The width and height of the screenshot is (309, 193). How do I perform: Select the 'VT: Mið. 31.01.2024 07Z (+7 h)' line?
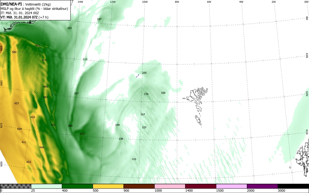click(x=24, y=17)
